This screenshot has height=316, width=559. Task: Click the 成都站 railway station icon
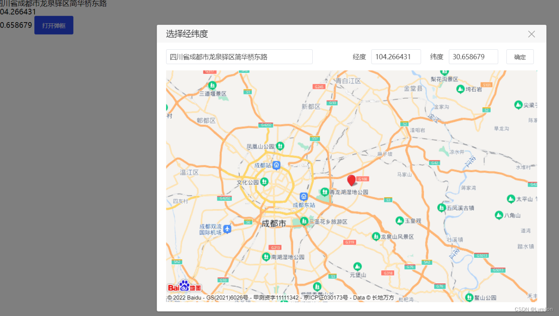(276, 165)
